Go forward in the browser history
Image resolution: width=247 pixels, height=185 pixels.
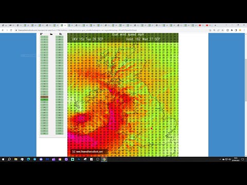point(7,30)
